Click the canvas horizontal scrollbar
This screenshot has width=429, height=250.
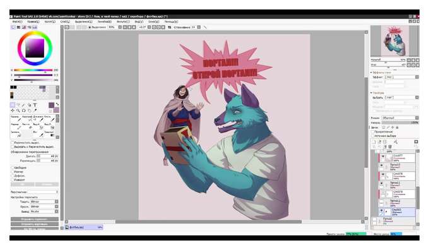(208, 222)
